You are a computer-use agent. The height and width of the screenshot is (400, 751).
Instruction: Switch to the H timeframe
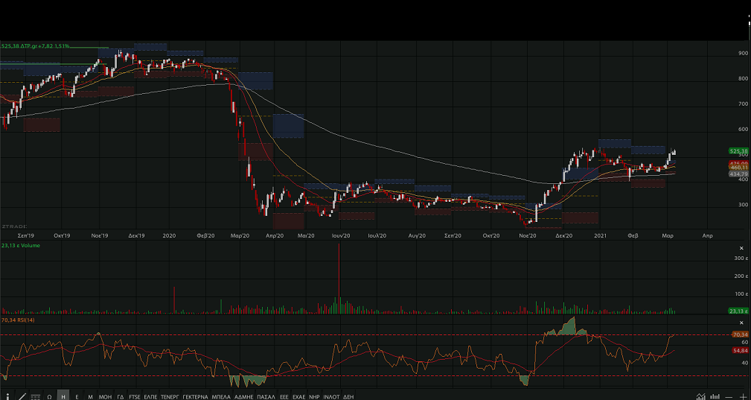click(63, 396)
